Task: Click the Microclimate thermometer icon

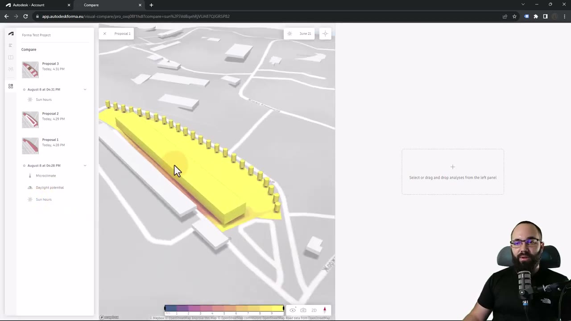Action: coord(30,176)
